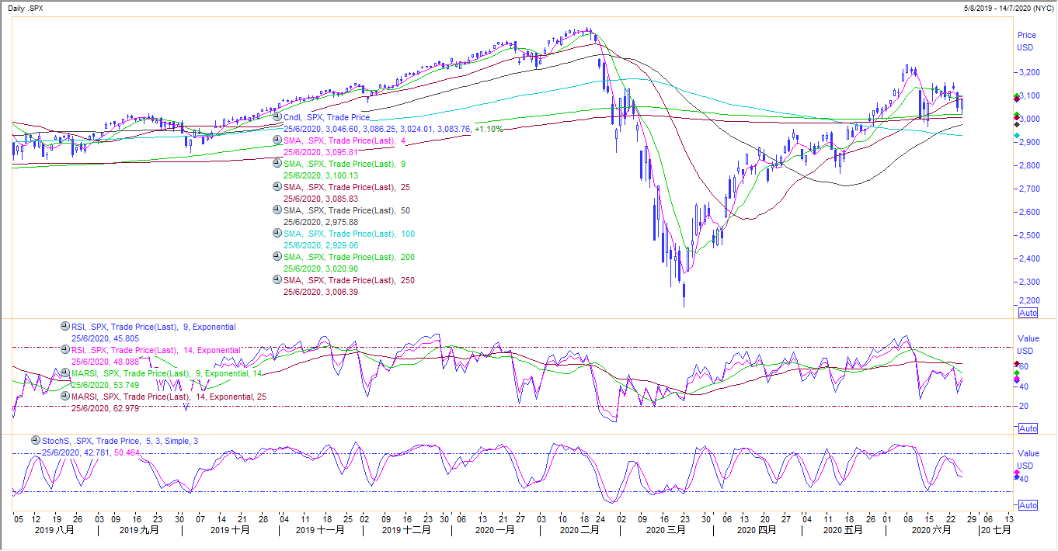1058x551 pixels.
Task: Click Auto button on the price axis
Action: [1028, 313]
